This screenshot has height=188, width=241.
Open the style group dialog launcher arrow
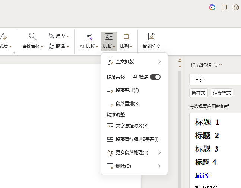[x=14, y=53]
